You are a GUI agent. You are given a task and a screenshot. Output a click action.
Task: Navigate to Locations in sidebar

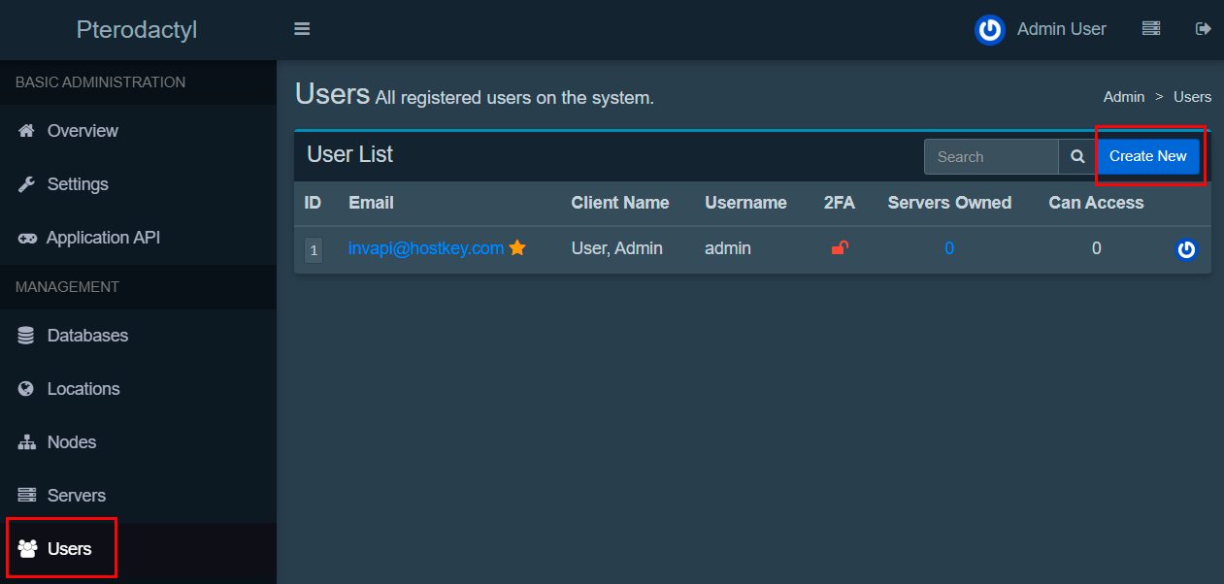tap(83, 389)
